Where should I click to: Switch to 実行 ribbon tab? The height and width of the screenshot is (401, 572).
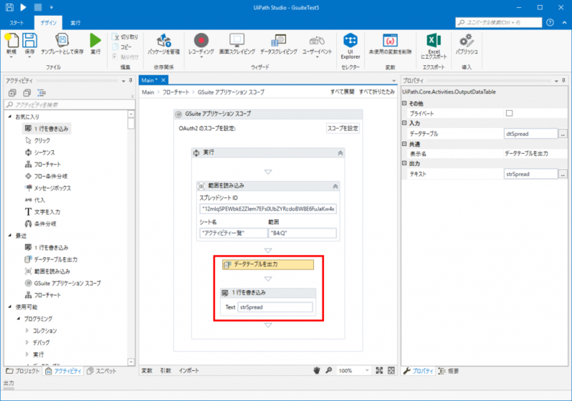pyautogui.click(x=76, y=23)
